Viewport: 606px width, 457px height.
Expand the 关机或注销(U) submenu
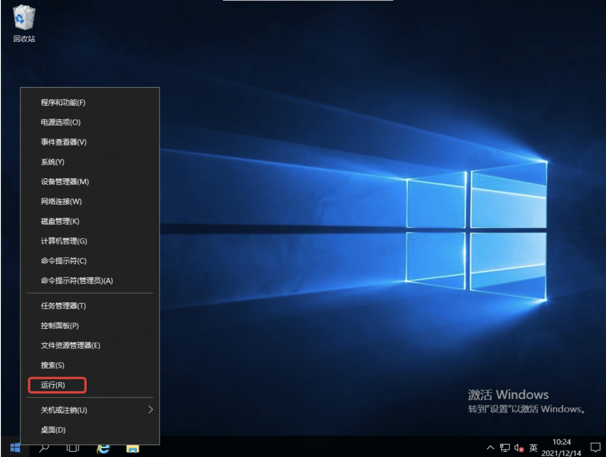tap(90, 410)
